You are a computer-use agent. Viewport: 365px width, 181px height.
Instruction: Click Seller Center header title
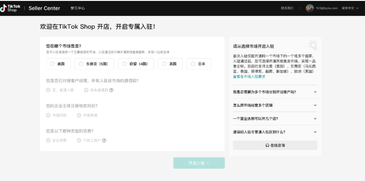coord(44,8)
